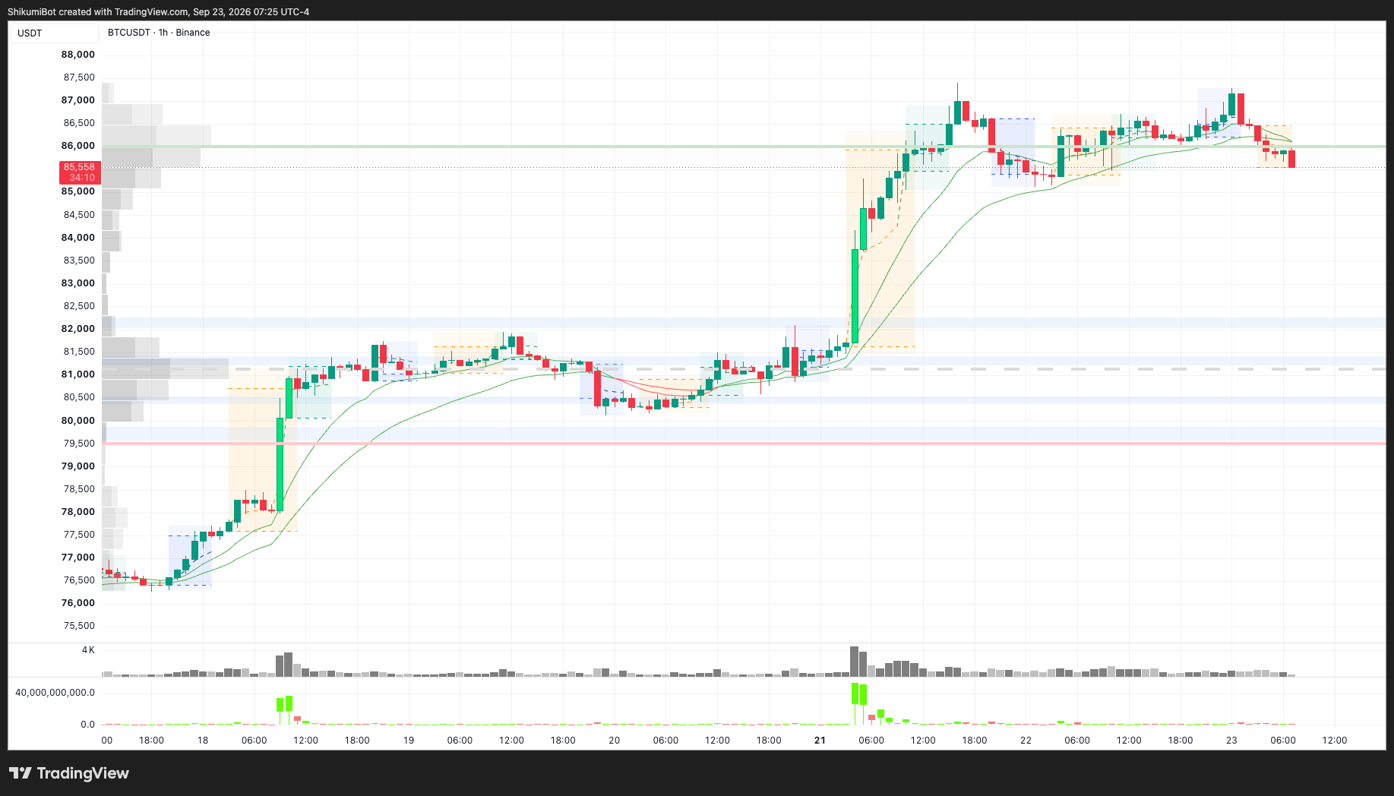1394x796 pixels.
Task: Click the USDT currency label box
Action: click(x=54, y=33)
